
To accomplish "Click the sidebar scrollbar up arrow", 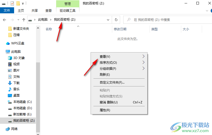I will point(38,28).
